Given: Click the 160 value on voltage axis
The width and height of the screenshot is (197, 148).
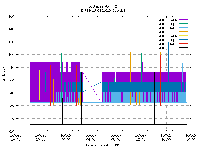Looking at the screenshot, I should tap(11, 16).
